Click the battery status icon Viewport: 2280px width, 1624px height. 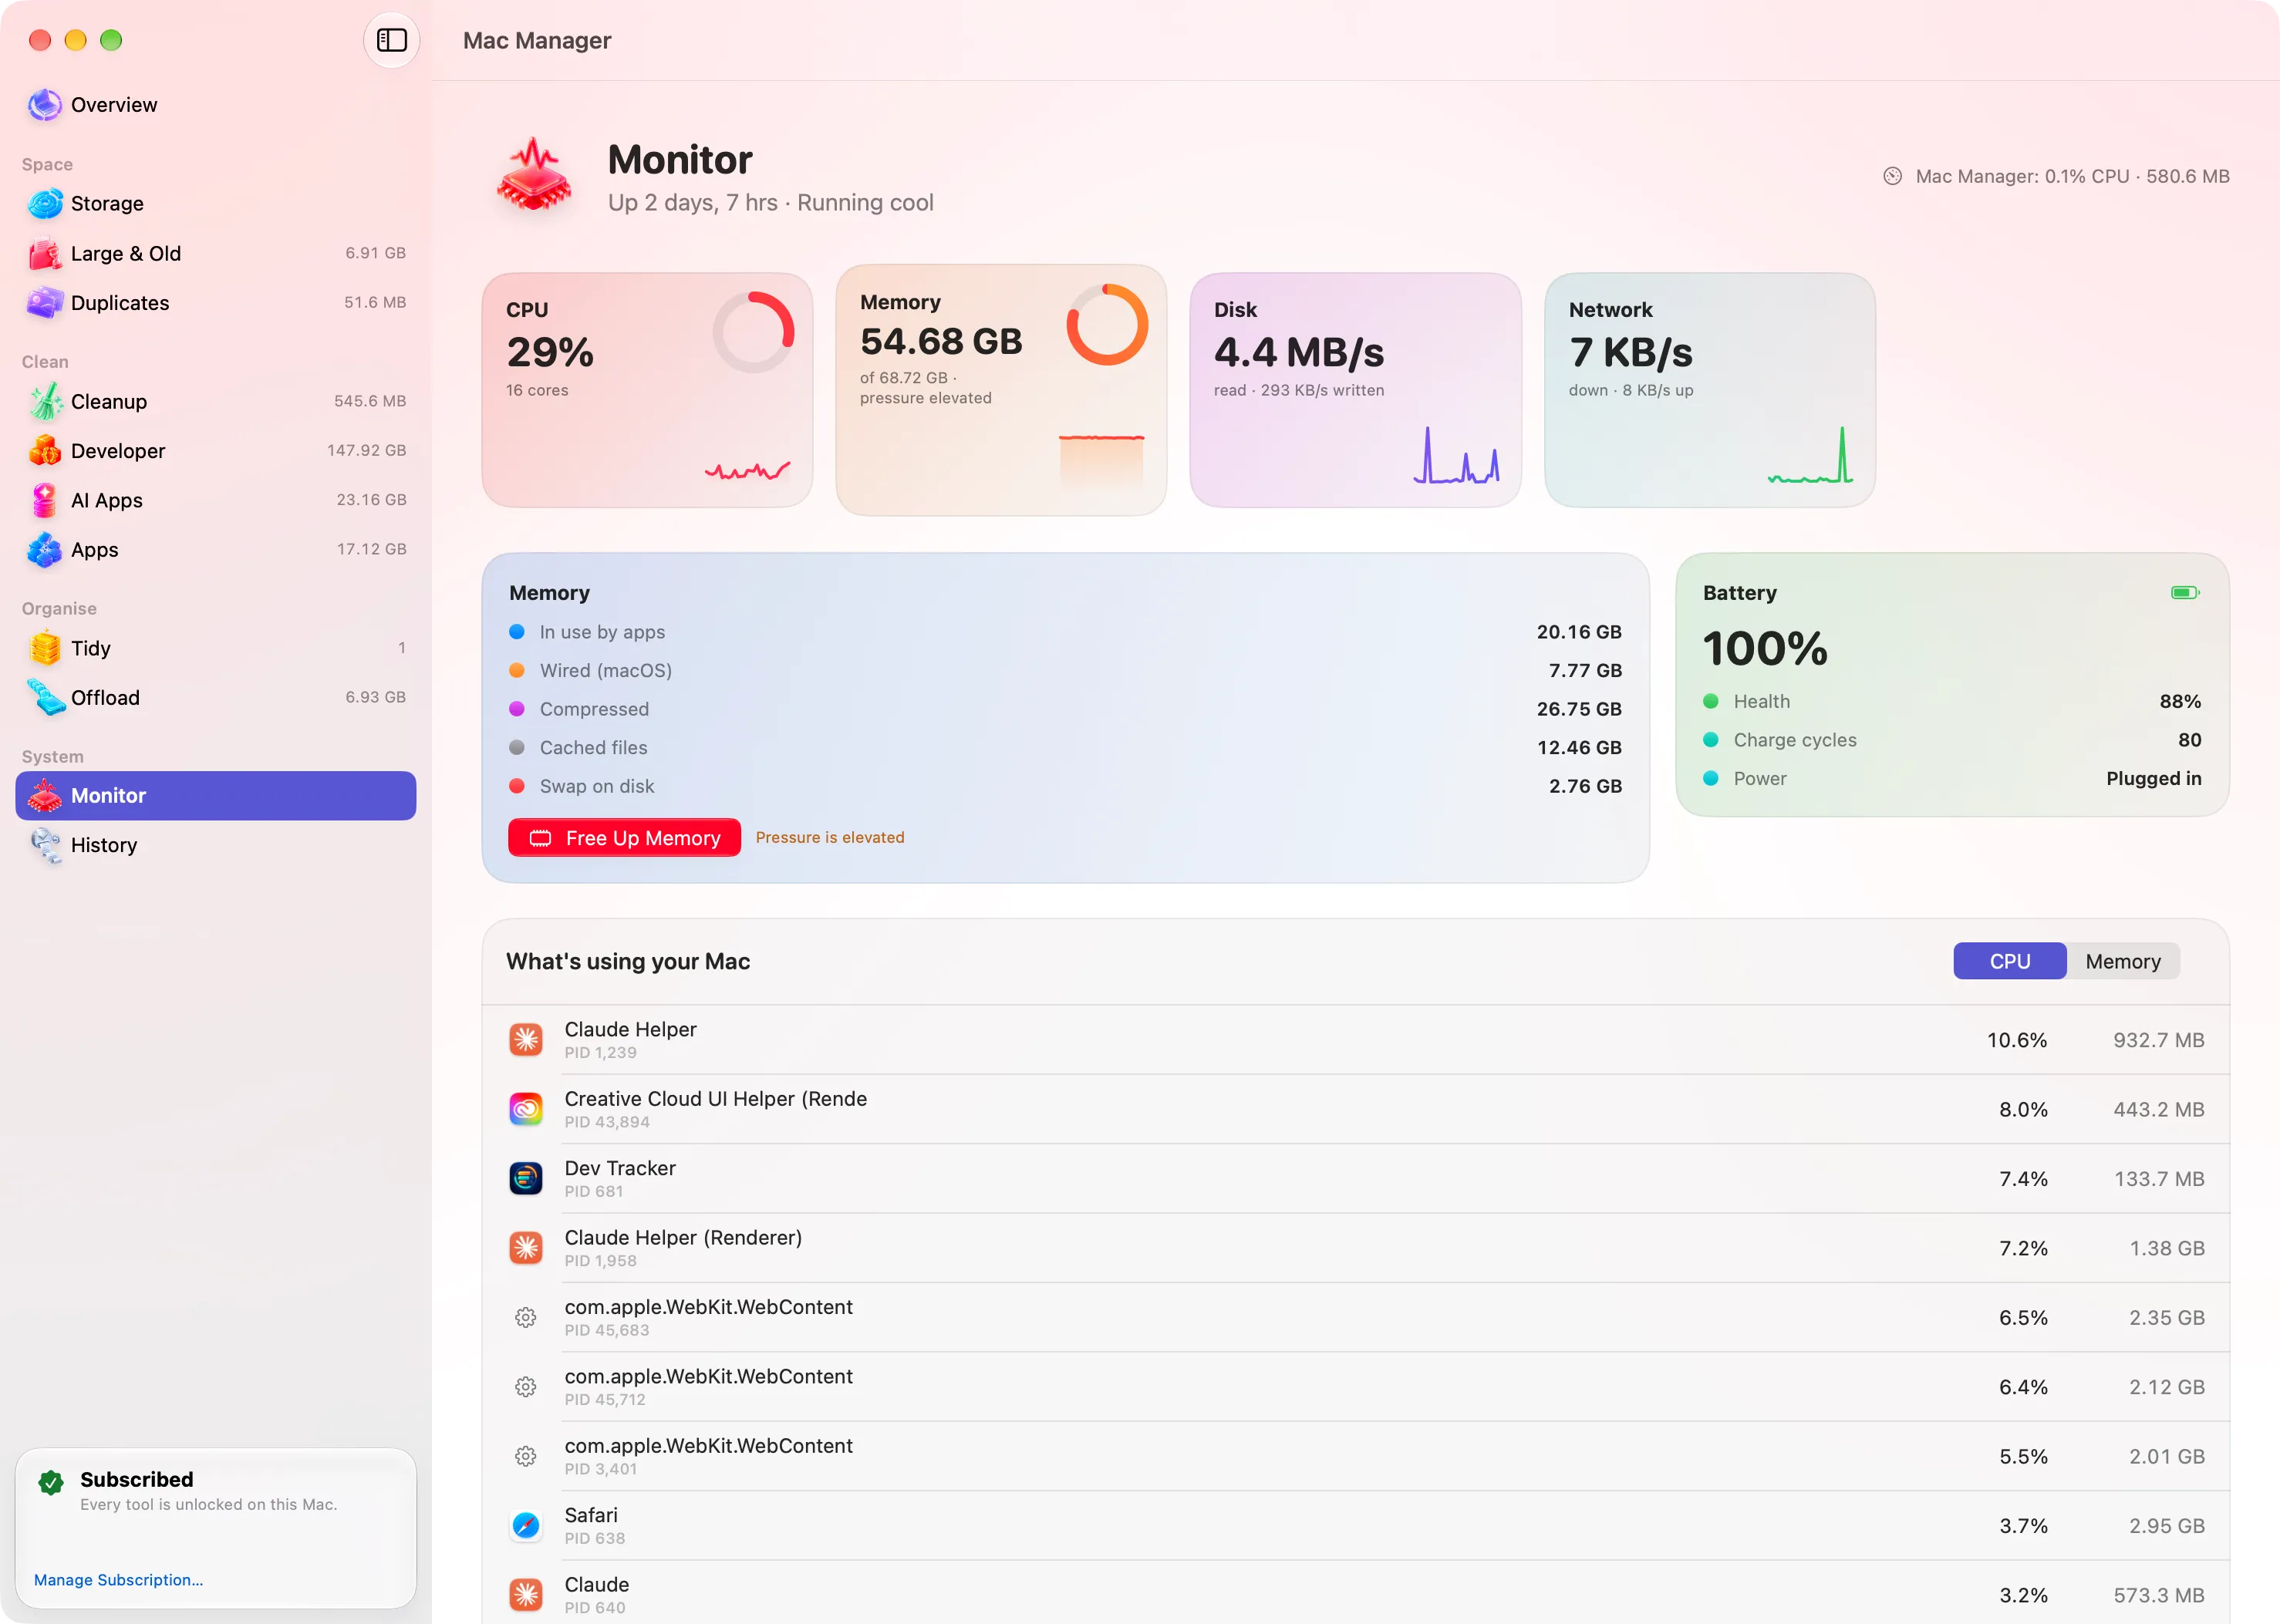(2185, 593)
